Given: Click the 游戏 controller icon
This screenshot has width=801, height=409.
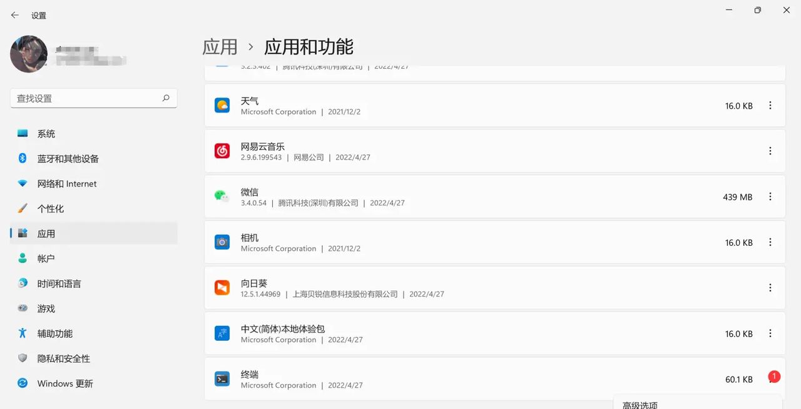Looking at the screenshot, I should coord(23,308).
